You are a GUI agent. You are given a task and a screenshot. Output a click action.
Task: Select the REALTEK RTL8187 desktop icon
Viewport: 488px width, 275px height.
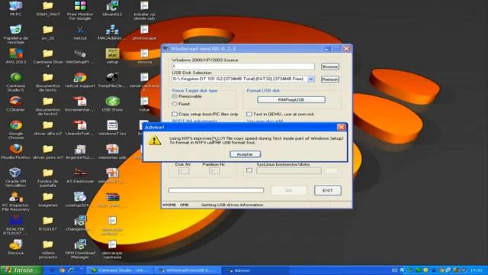15,225
